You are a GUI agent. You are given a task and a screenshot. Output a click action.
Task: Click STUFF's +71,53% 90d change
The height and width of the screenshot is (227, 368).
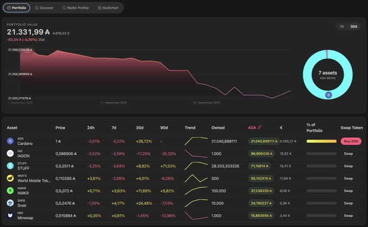coord(168,166)
